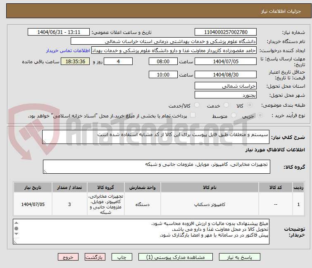Click the province field خراسان شمالی
This screenshot has width=312, height=268.
[x=226, y=86]
